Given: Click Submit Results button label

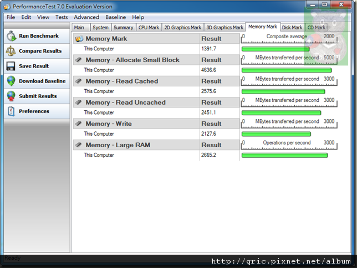Looking at the screenshot, I should [38, 96].
